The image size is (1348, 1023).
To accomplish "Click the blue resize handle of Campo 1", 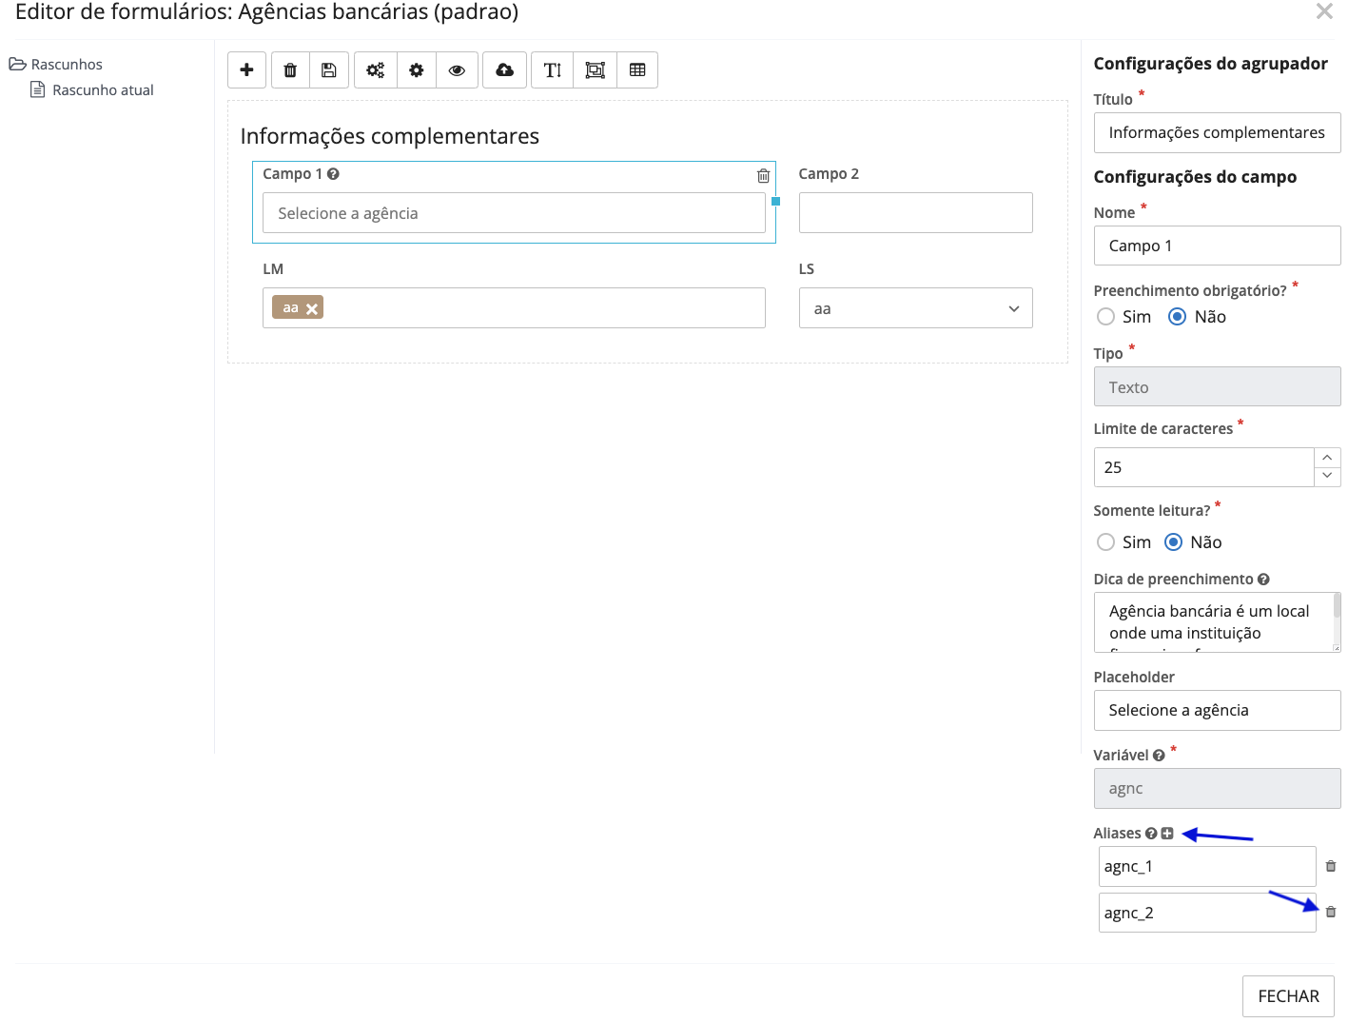I will pos(775,201).
